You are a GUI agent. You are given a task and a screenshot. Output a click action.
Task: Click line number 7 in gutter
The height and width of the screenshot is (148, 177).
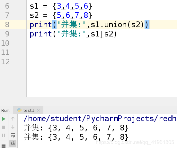7,15
